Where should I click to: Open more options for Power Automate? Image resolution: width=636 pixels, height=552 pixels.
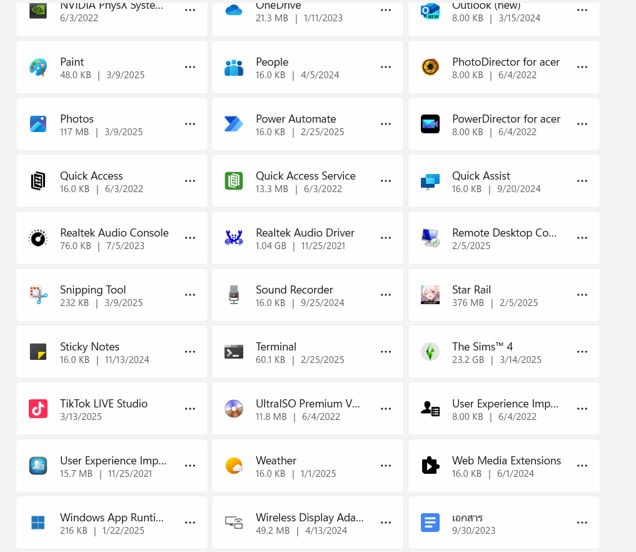tap(386, 124)
